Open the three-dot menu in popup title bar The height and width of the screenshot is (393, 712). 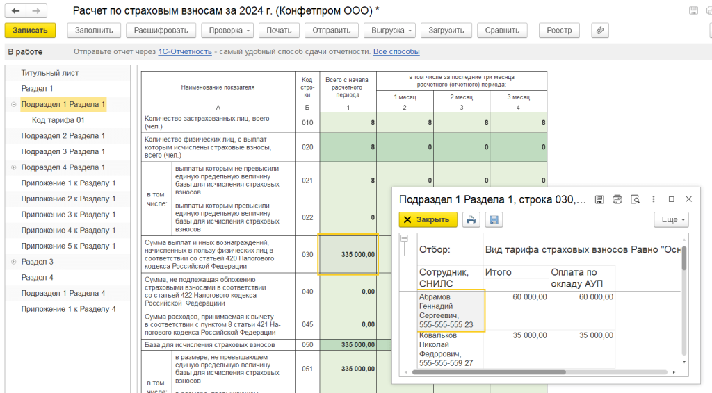coord(654,199)
